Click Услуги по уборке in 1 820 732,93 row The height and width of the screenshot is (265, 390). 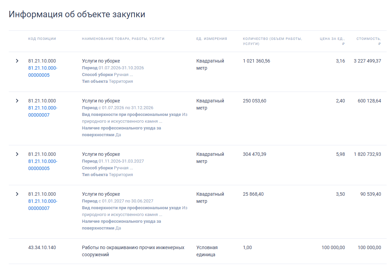click(x=101, y=154)
